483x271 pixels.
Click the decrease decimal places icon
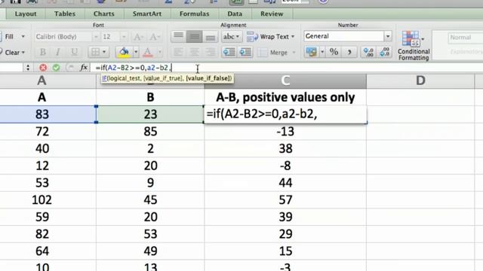pyautogui.click(x=385, y=52)
